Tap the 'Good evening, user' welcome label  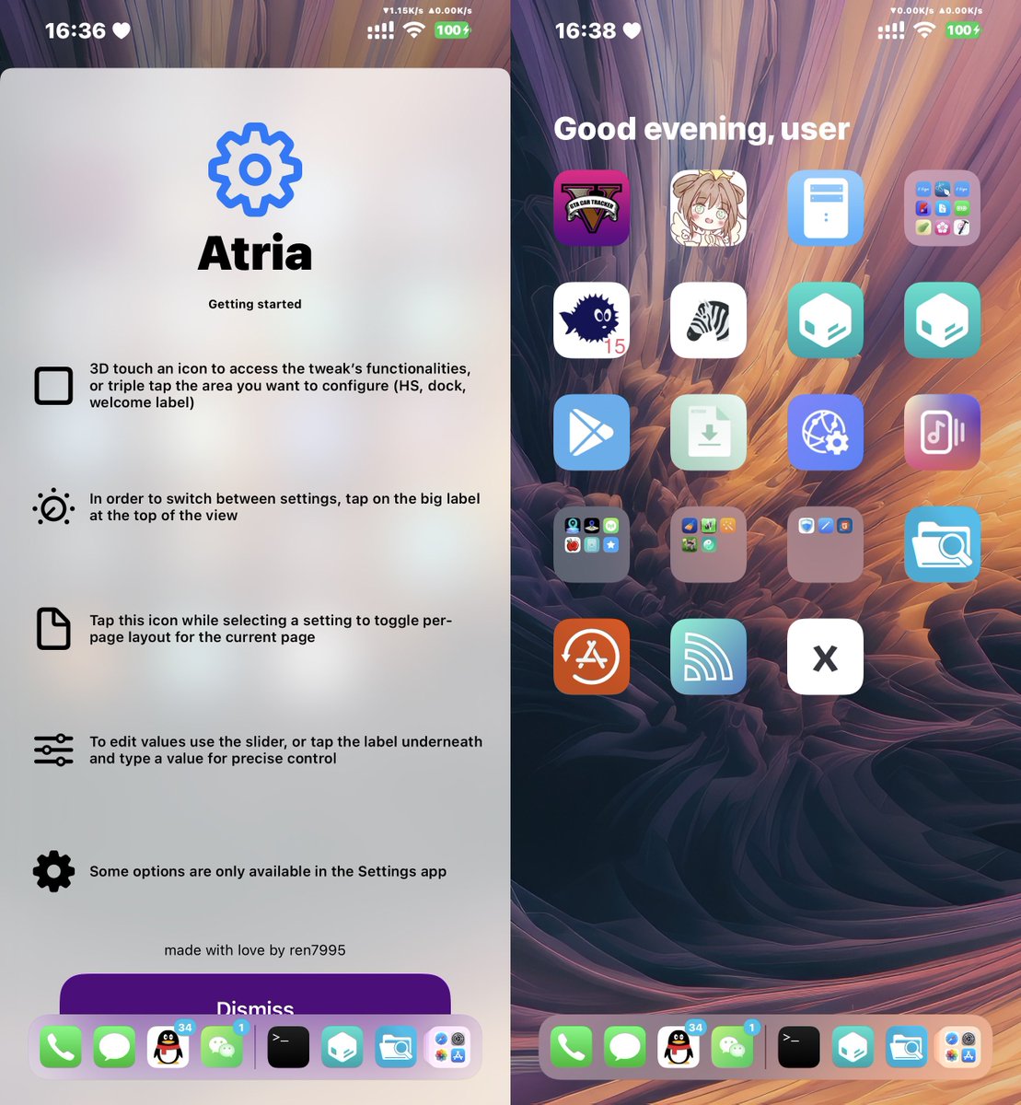(702, 129)
